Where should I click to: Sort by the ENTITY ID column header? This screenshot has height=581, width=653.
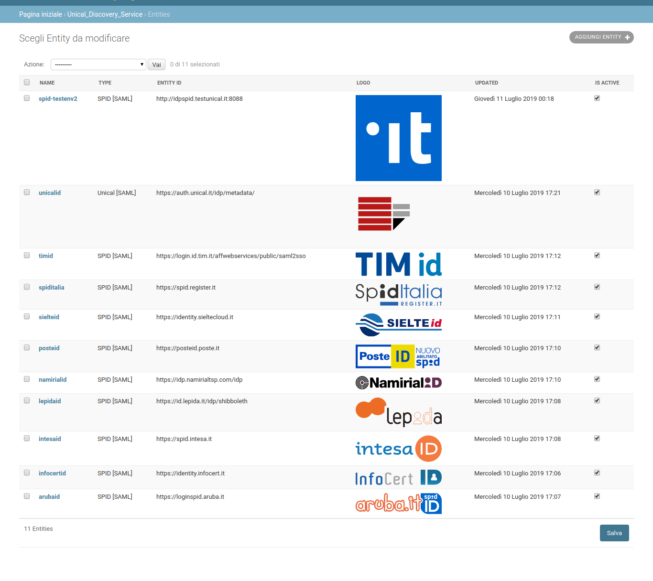[169, 83]
